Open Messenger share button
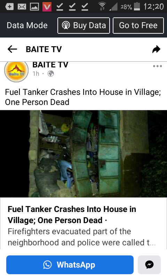 pos(149,265)
